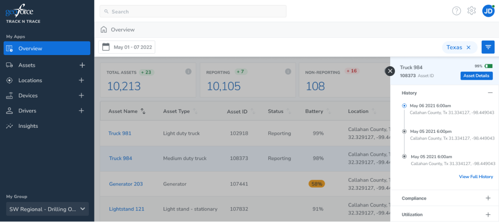Click the Total Assets info icon
This screenshot has height=222, width=499.
tap(188, 72)
